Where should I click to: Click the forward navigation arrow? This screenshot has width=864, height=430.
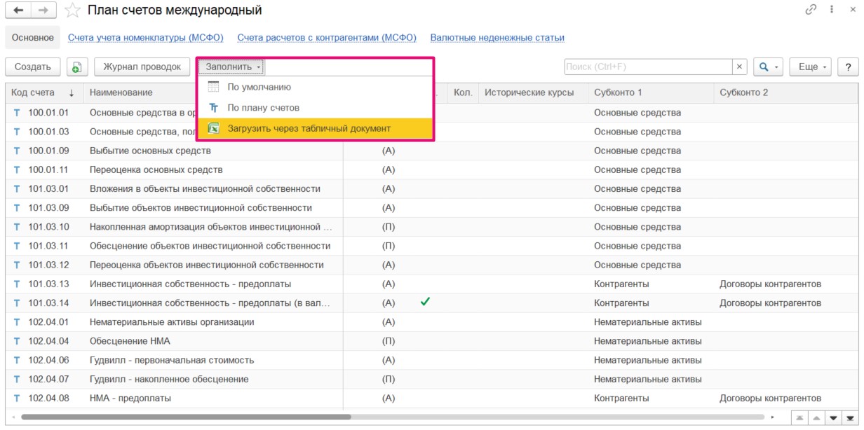(x=43, y=11)
